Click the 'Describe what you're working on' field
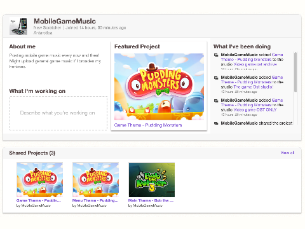Image resolution: width=305 pixels, height=229 pixels. [x=58, y=113]
